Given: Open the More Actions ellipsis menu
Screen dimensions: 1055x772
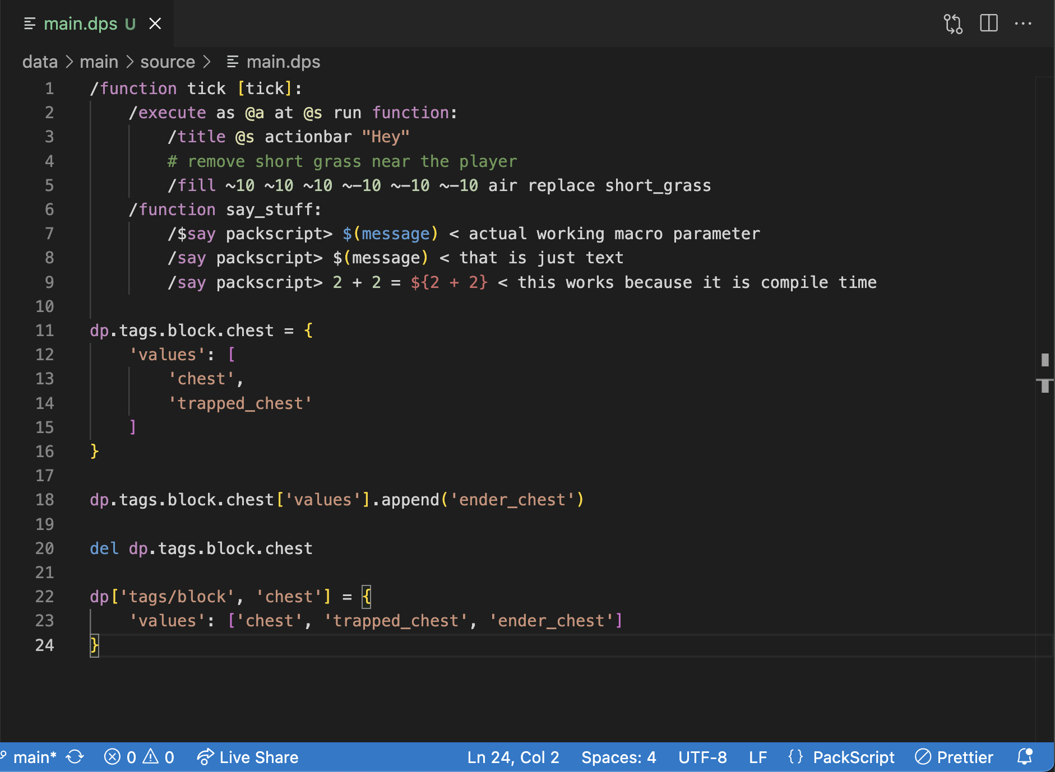Looking at the screenshot, I should (x=1023, y=24).
